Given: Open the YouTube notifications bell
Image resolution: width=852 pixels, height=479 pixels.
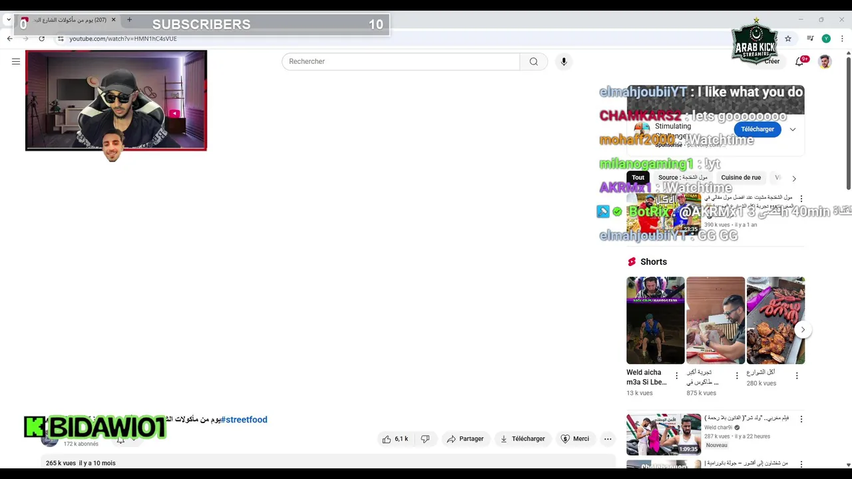Looking at the screenshot, I should (x=799, y=61).
